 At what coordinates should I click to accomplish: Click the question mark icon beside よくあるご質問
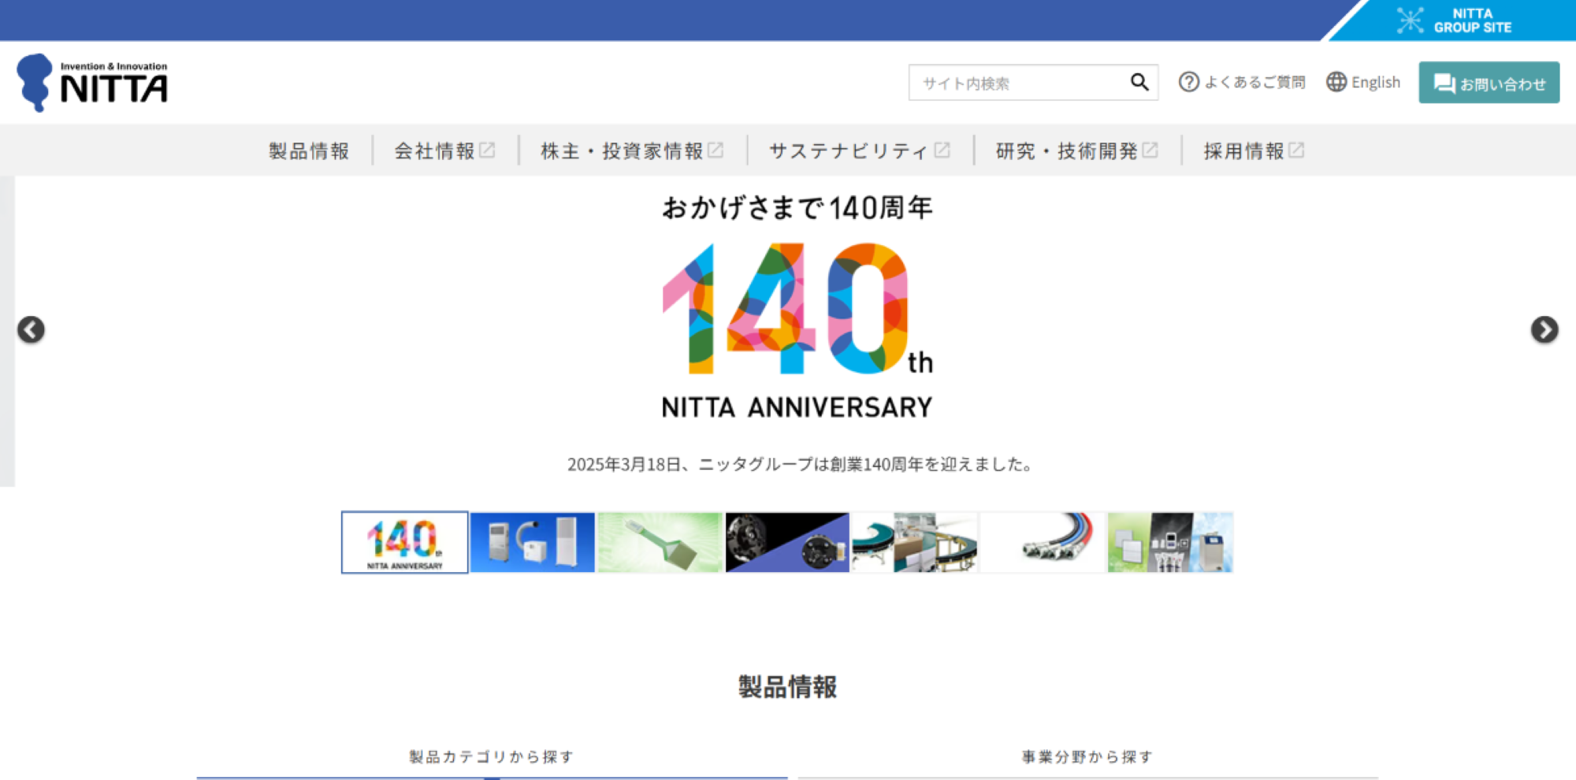point(1188,82)
